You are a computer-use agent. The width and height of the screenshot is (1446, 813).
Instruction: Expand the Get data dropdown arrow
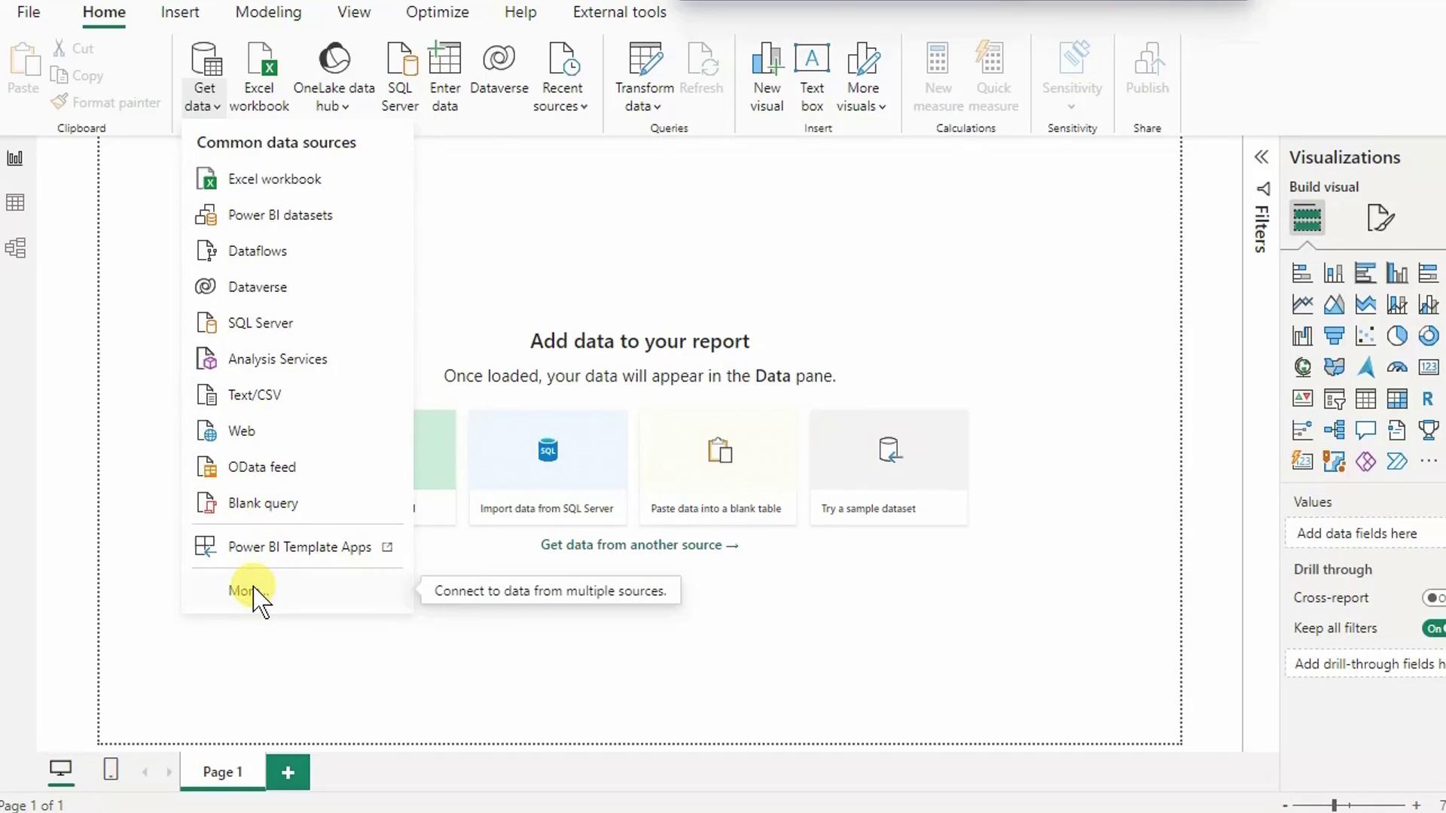click(216, 107)
